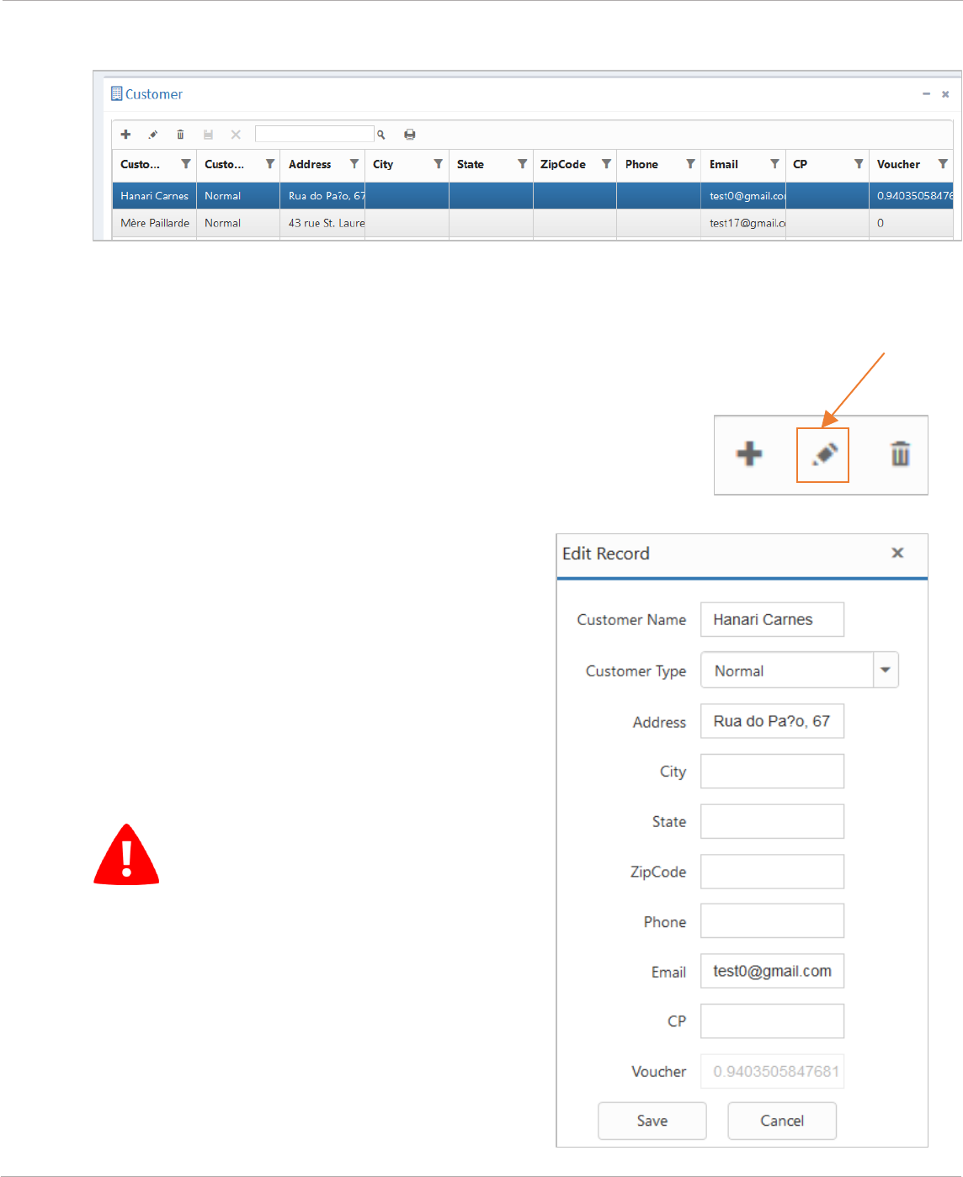Open filter for Voucher column
Image resolution: width=963 pixels, height=1177 pixels.
tap(943, 164)
